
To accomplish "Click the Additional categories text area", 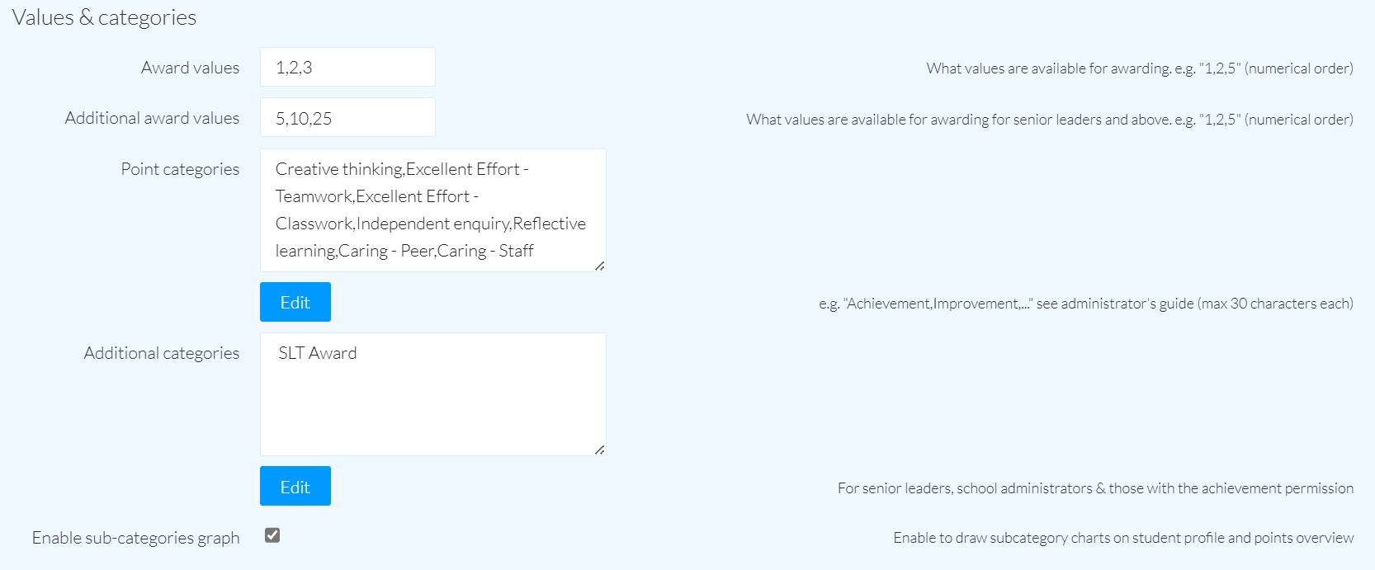I will click(432, 394).
